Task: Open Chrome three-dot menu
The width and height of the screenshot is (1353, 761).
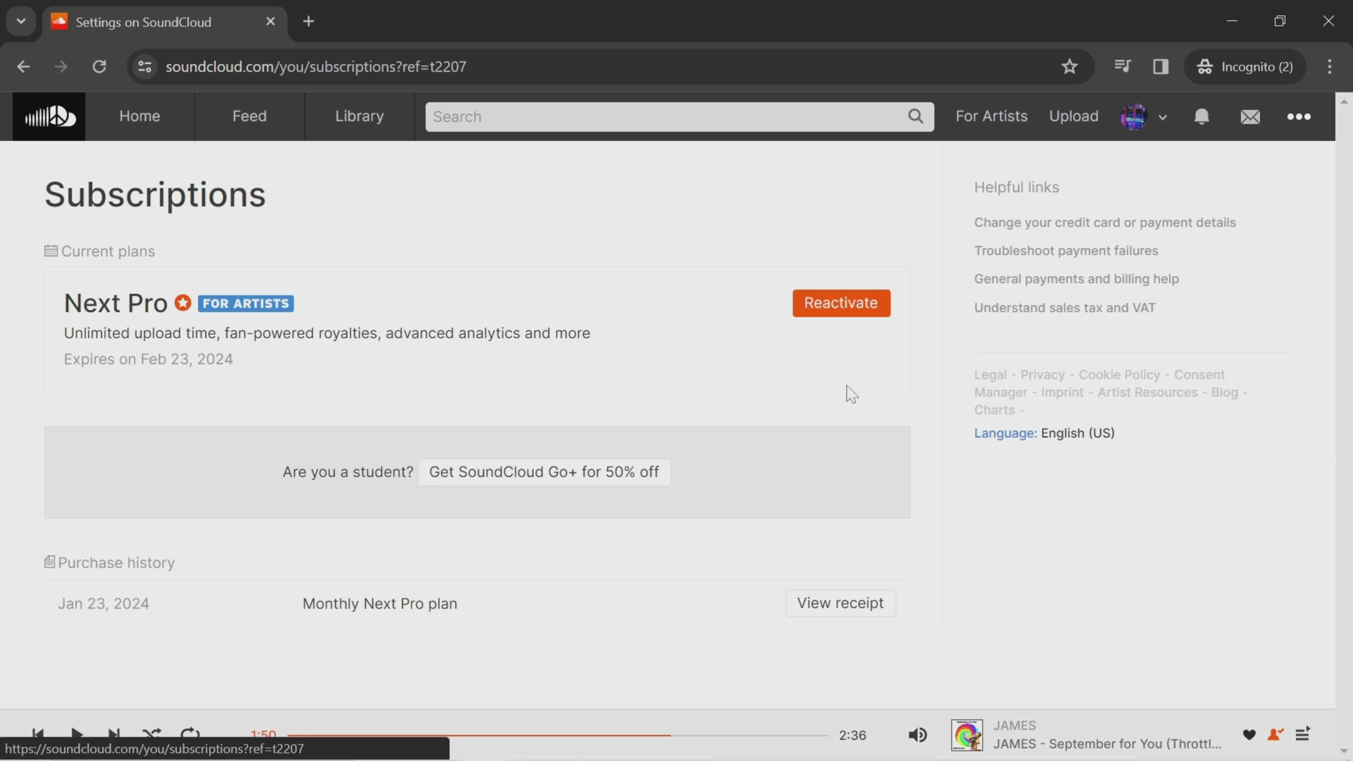Action: coord(1329,67)
